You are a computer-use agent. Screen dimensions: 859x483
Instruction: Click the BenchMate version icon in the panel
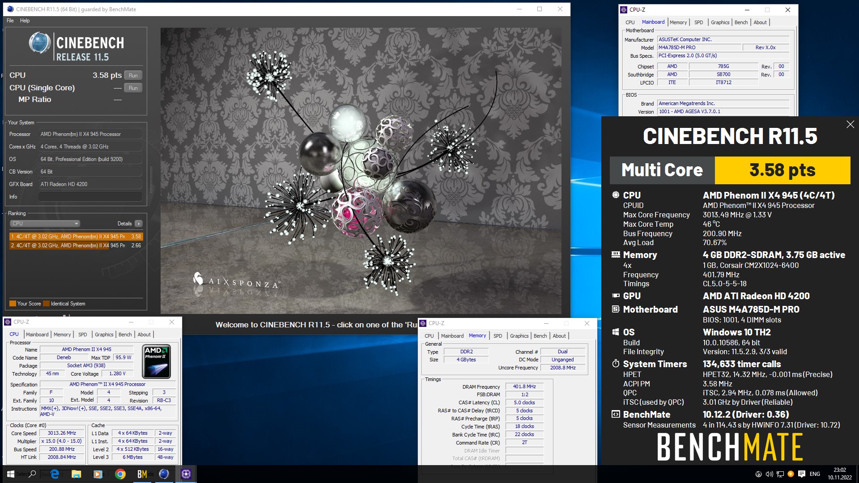click(x=616, y=414)
